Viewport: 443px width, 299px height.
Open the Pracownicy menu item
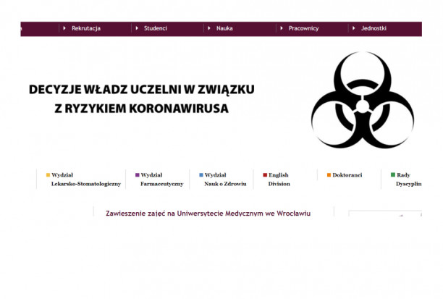[303, 28]
